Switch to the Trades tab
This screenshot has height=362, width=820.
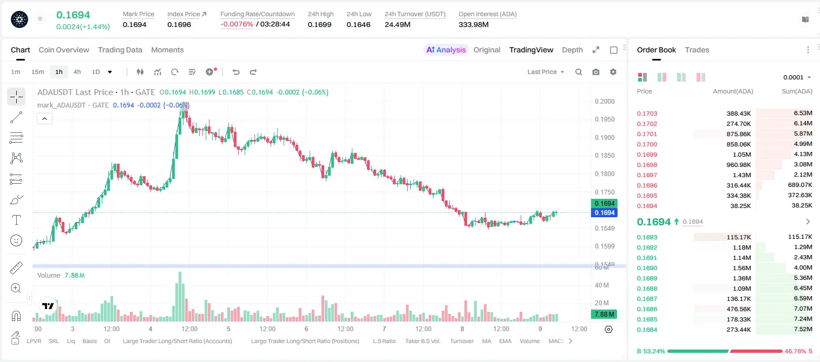point(697,50)
